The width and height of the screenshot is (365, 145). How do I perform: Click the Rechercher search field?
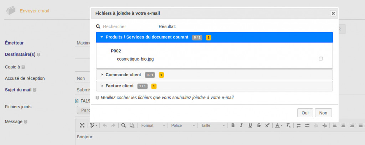[x=129, y=26]
